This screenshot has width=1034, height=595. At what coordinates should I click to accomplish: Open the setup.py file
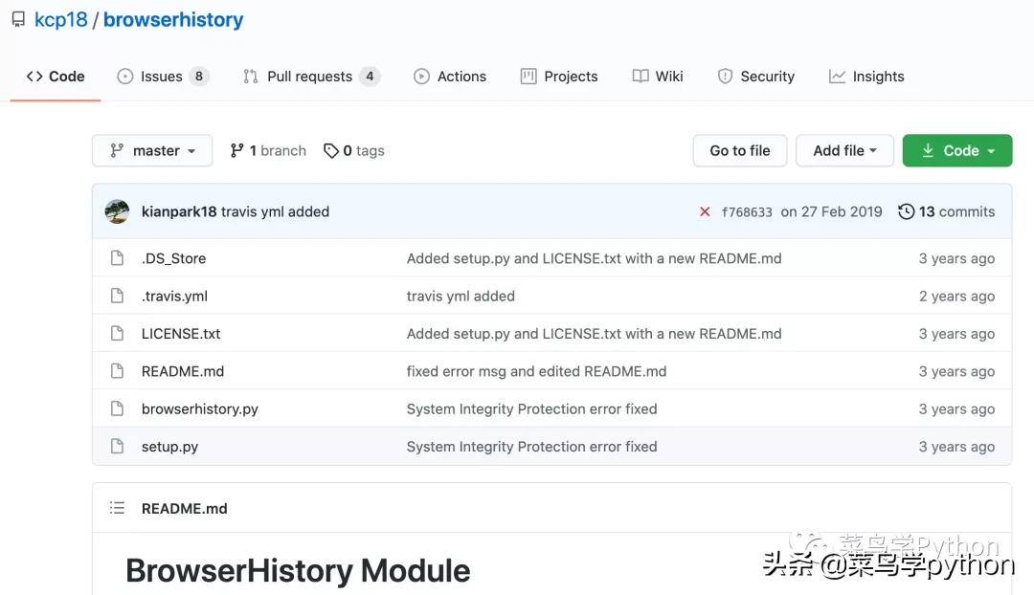point(169,446)
